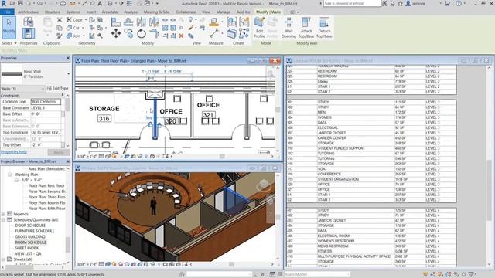Click the Join geometry tool
The width and height of the screenshot is (495, 278).
pos(73,36)
